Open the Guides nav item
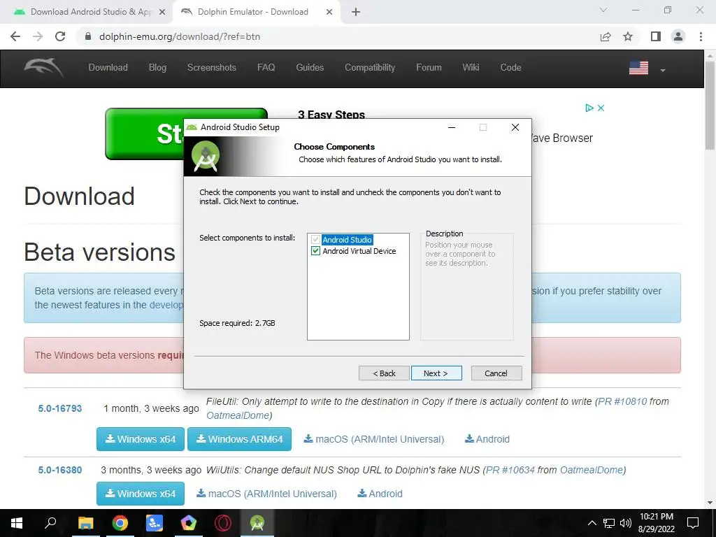 (310, 68)
